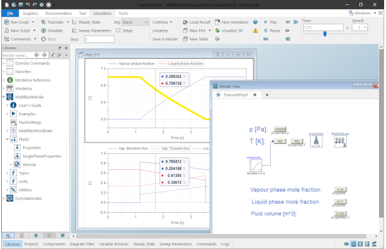Open the Alg Dassl algorithm dropdown
Image resolution: width=386 pixels, height=249 pixels.
(x=135, y=22)
